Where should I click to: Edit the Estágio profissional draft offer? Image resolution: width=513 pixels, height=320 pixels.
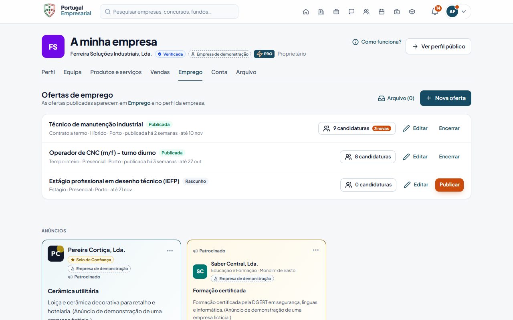tap(416, 185)
